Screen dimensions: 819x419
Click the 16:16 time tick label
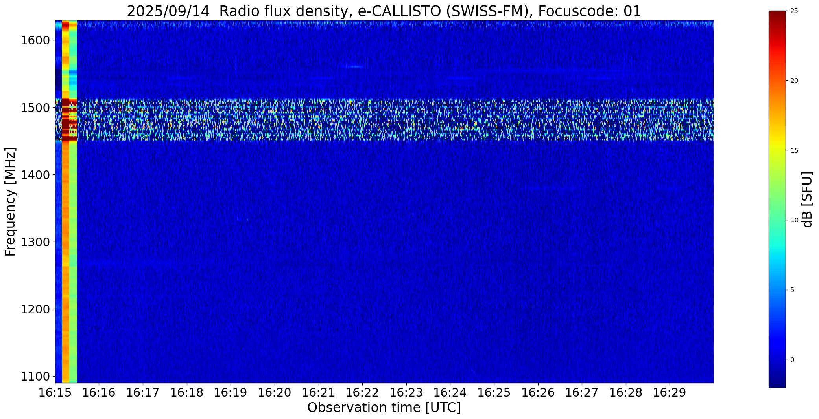(x=99, y=393)
